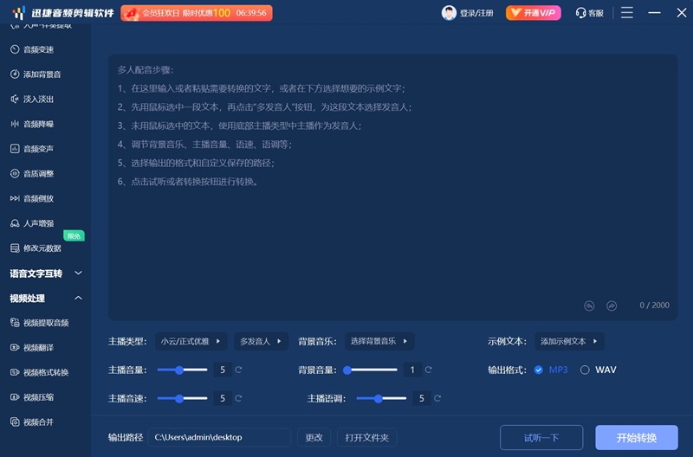Select WAV output format

point(586,370)
